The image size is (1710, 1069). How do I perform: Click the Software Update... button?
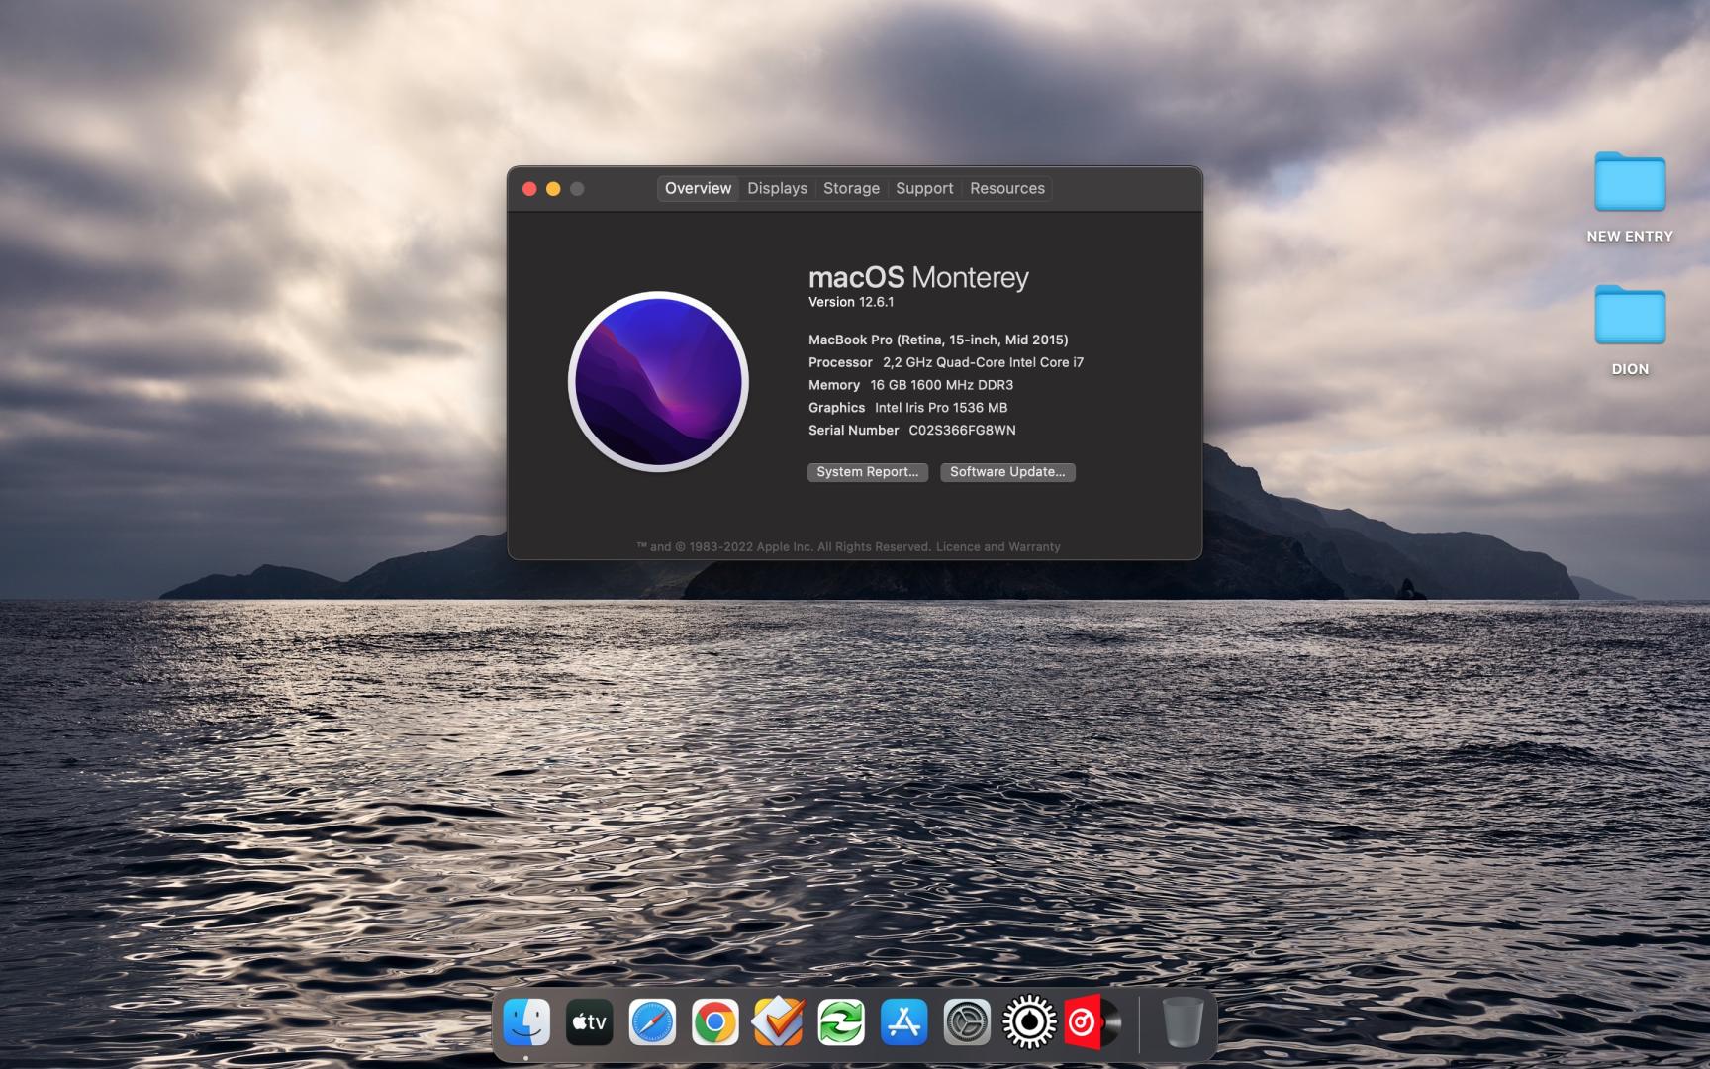pos(1007,472)
